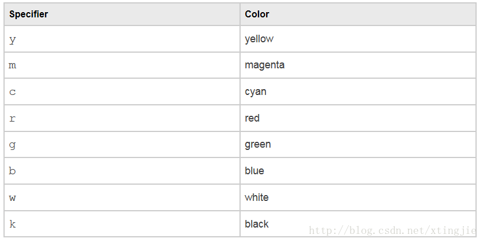This screenshot has height=242, width=483.
Task: Click the 'cyan' color text
Action: tap(255, 92)
